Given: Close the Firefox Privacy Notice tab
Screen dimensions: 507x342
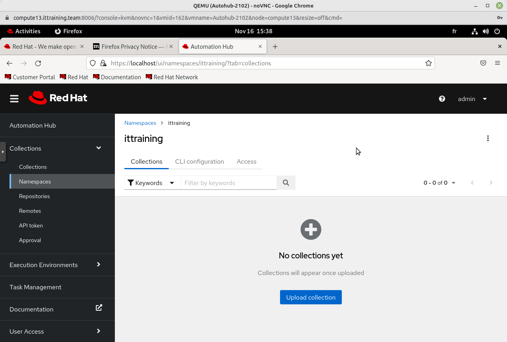Looking at the screenshot, I should pyautogui.click(x=171, y=46).
